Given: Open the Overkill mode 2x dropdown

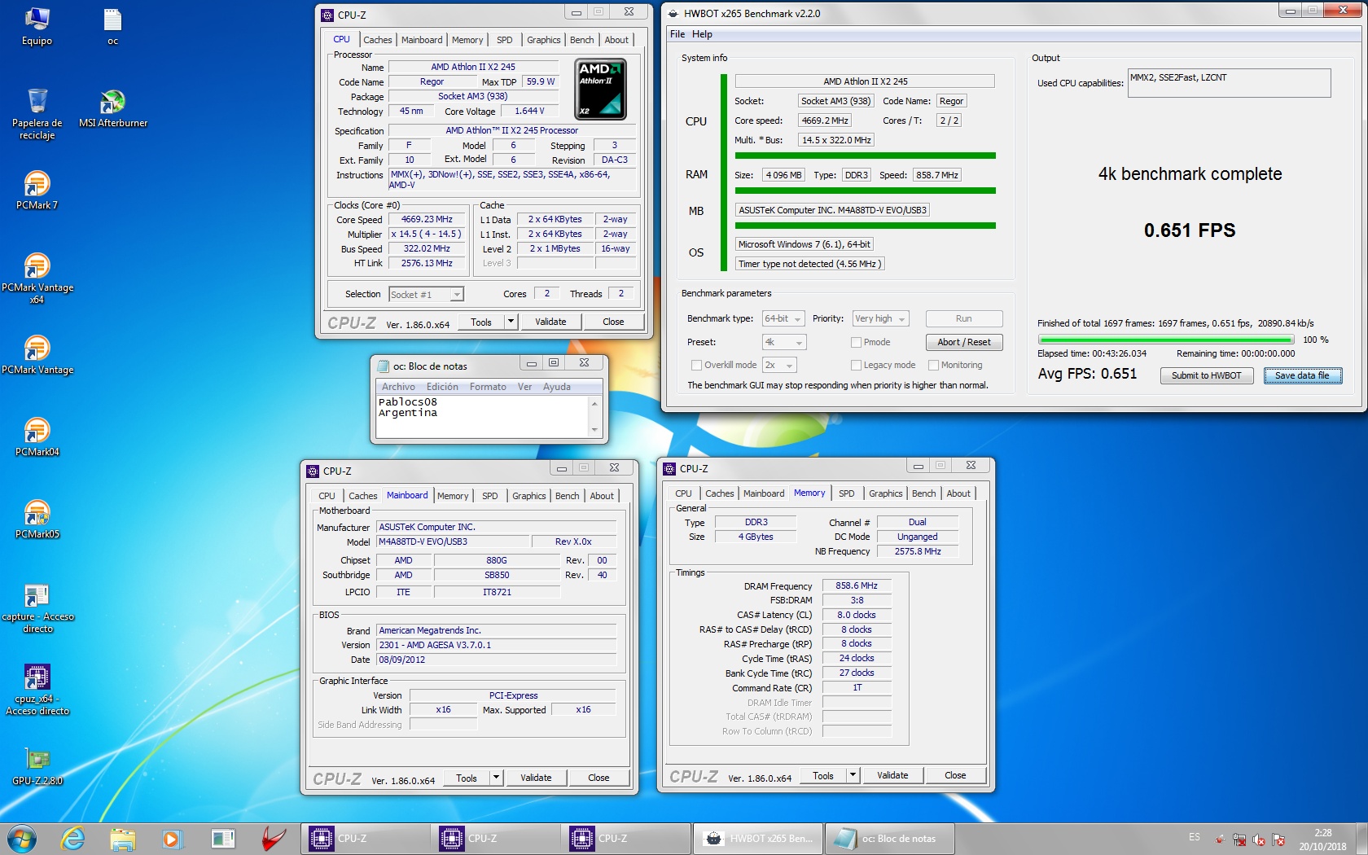Looking at the screenshot, I should [x=778, y=365].
